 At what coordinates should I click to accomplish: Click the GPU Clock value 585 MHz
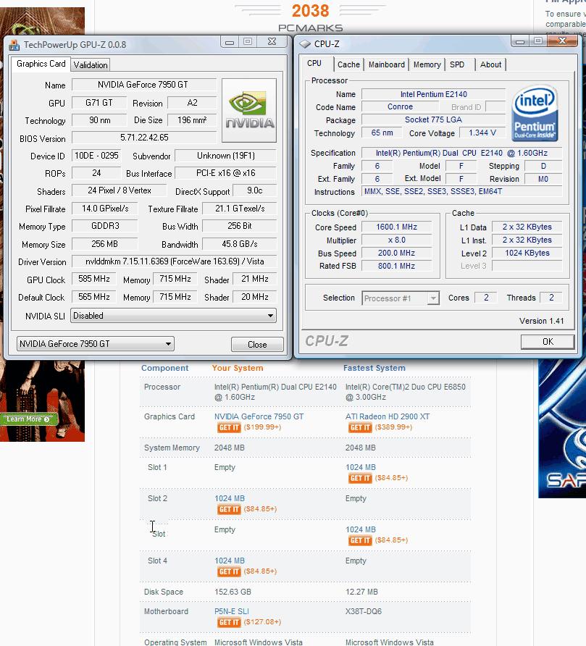94,279
